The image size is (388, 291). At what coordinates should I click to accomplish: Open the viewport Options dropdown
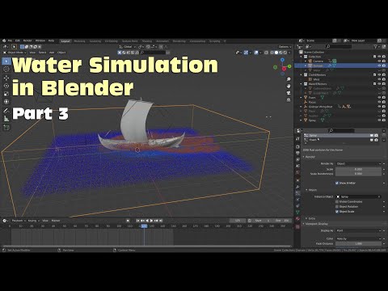coord(285,47)
